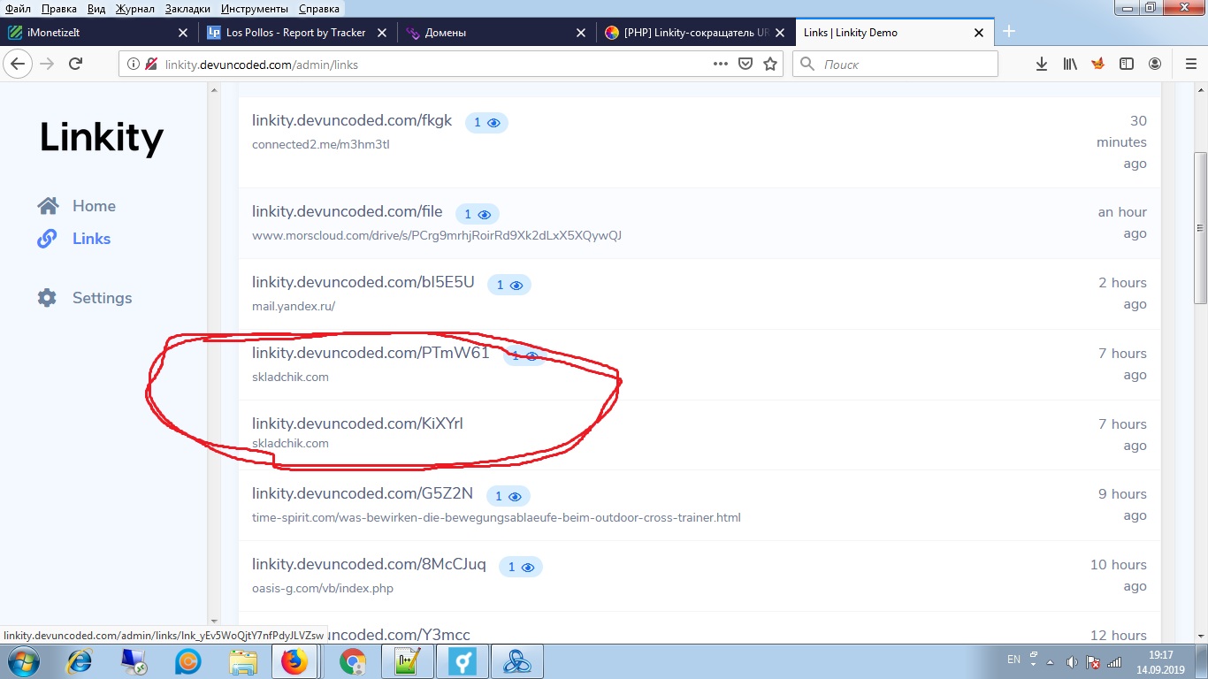The image size is (1208, 679).
Task: Click the time-spirit.com destination URL
Action: tap(496, 517)
